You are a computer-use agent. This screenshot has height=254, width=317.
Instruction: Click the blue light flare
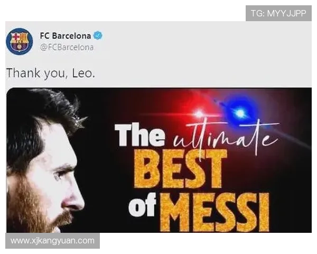point(240,113)
